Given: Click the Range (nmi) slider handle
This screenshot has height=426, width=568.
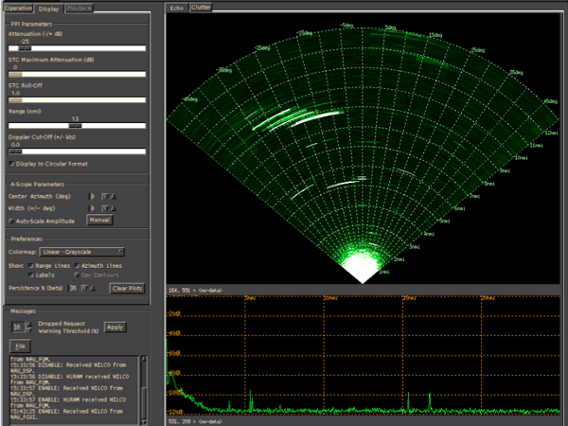Looking at the screenshot, I should [74, 124].
